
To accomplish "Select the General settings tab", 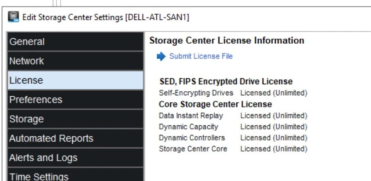I will (x=75, y=42).
